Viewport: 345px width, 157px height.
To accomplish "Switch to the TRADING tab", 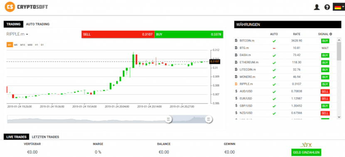I will tap(13, 24).
